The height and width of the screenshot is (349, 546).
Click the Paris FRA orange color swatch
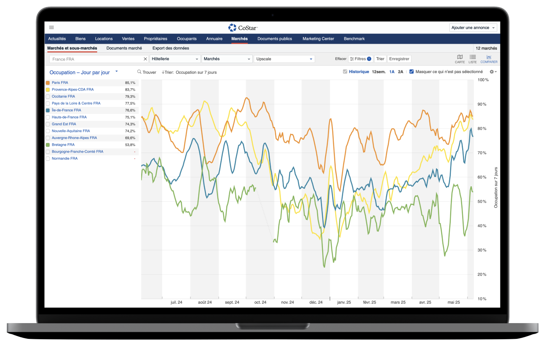[x=48, y=83]
